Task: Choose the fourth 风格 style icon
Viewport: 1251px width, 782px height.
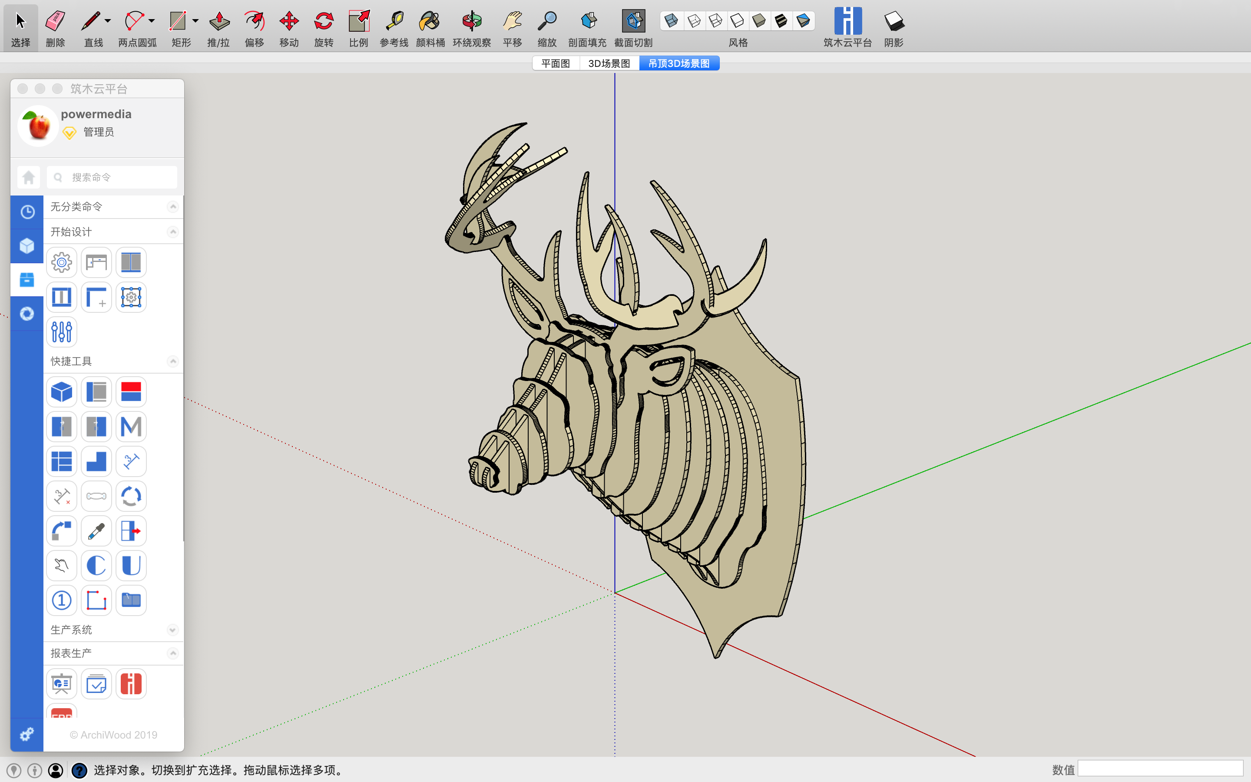Action: [x=737, y=21]
